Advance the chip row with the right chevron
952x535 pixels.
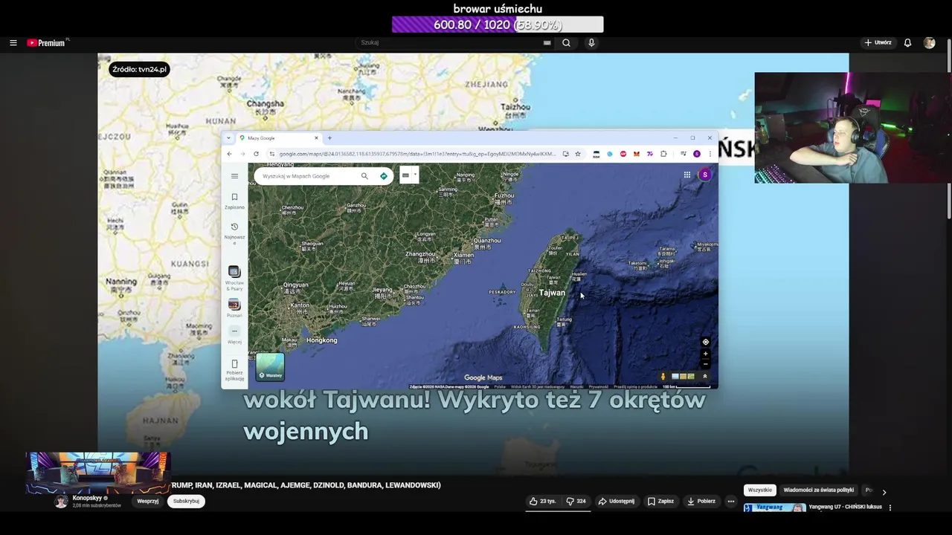(884, 492)
